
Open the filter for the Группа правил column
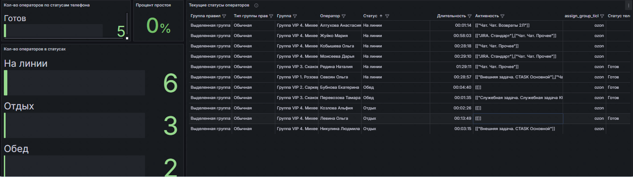point(224,16)
